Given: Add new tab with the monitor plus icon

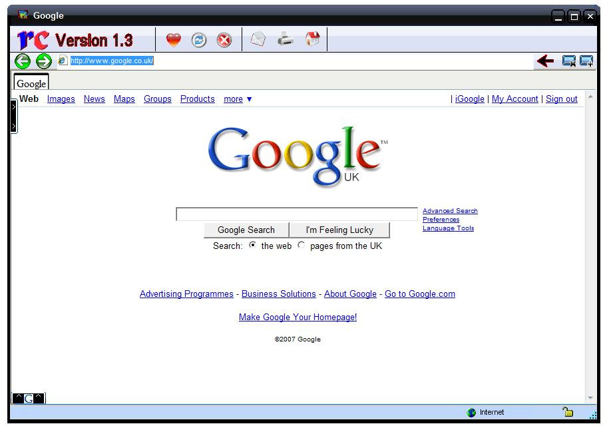Looking at the screenshot, I should [x=586, y=61].
